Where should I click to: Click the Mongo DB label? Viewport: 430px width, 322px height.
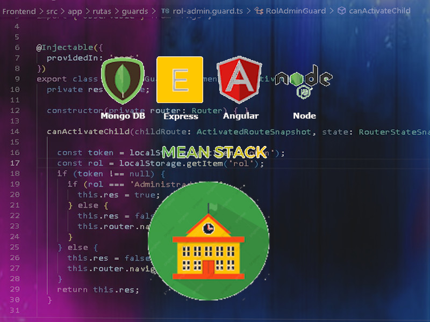123,116
